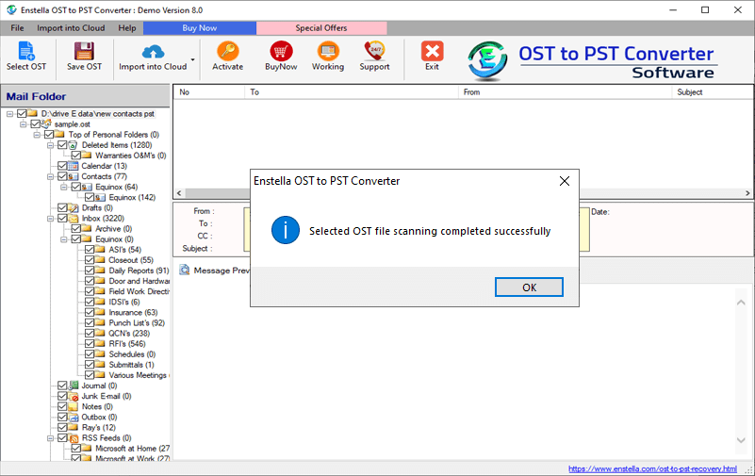Uncheck the Deleted Items folder checkbox

62,145
